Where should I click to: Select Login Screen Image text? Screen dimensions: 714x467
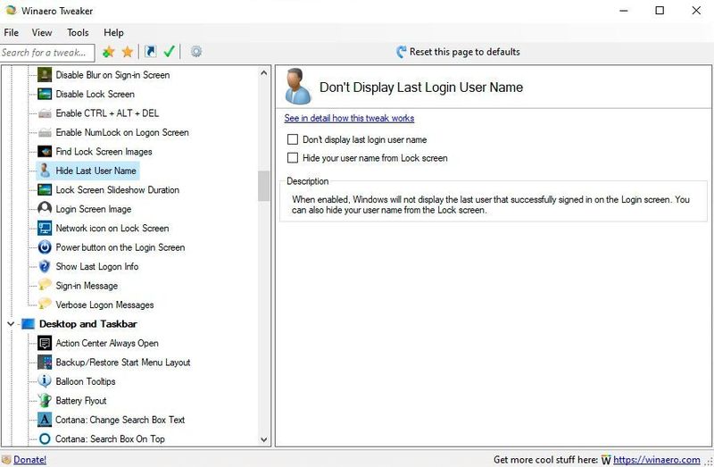click(94, 209)
